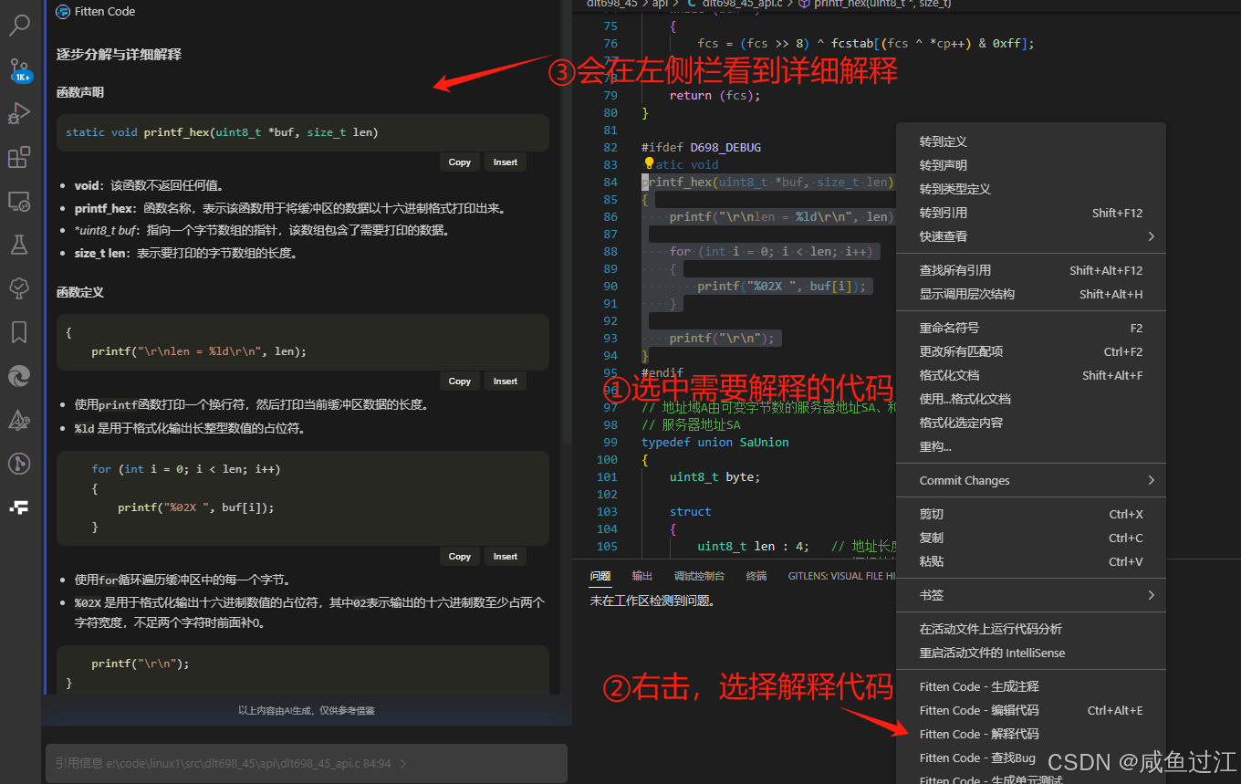Click the Fitten Code logo in panel header
Screen dimensions: 1241x784
pos(62,12)
